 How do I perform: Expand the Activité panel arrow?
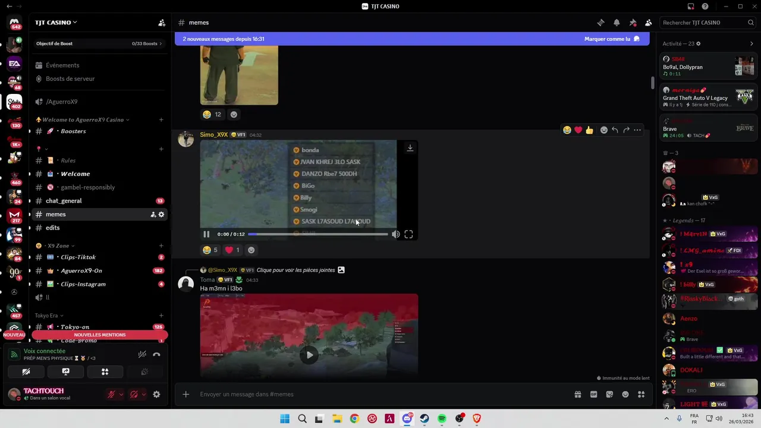pyautogui.click(x=751, y=43)
